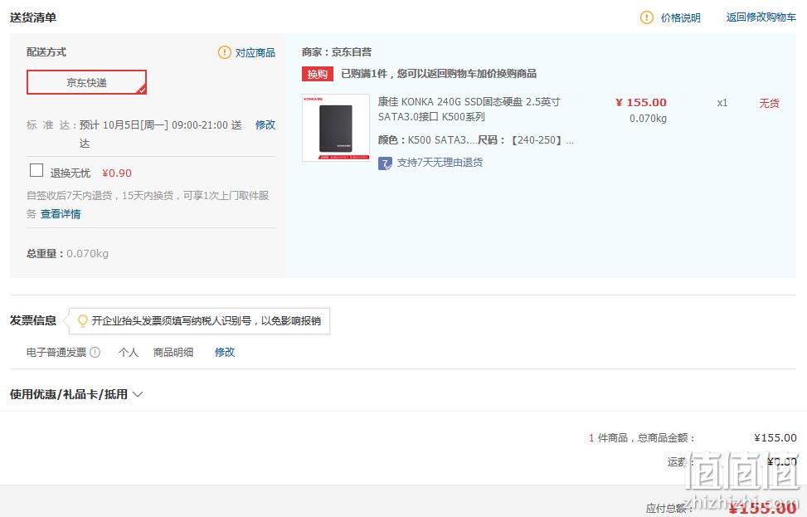807x517 pixels.
Task: Click 修改 in the invoice section
Action: click(x=225, y=352)
